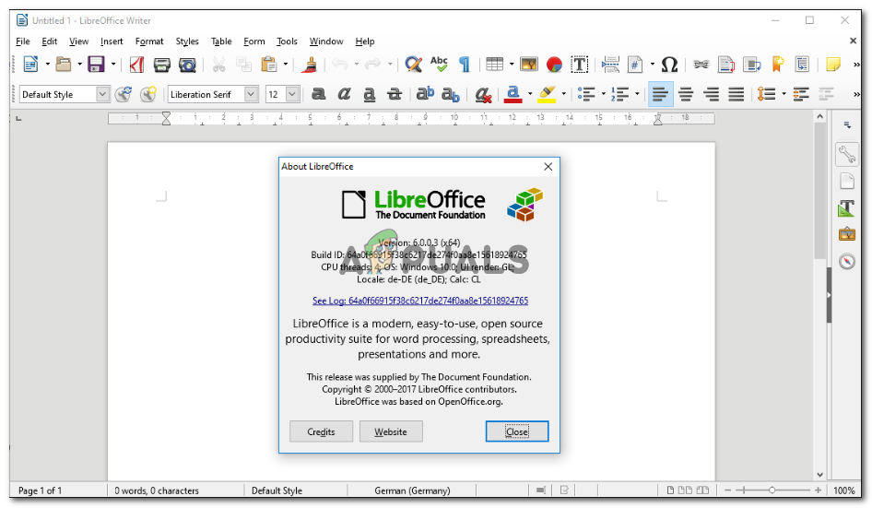Open the Format menu
The height and width of the screenshot is (508, 872).
click(149, 41)
